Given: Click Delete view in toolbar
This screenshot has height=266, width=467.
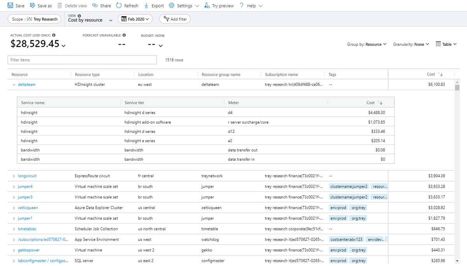Looking at the screenshot, I should [72, 6].
